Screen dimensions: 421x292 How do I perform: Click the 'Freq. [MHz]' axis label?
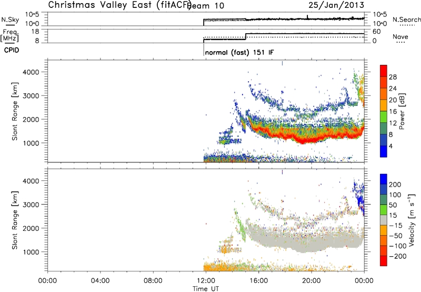(10, 35)
